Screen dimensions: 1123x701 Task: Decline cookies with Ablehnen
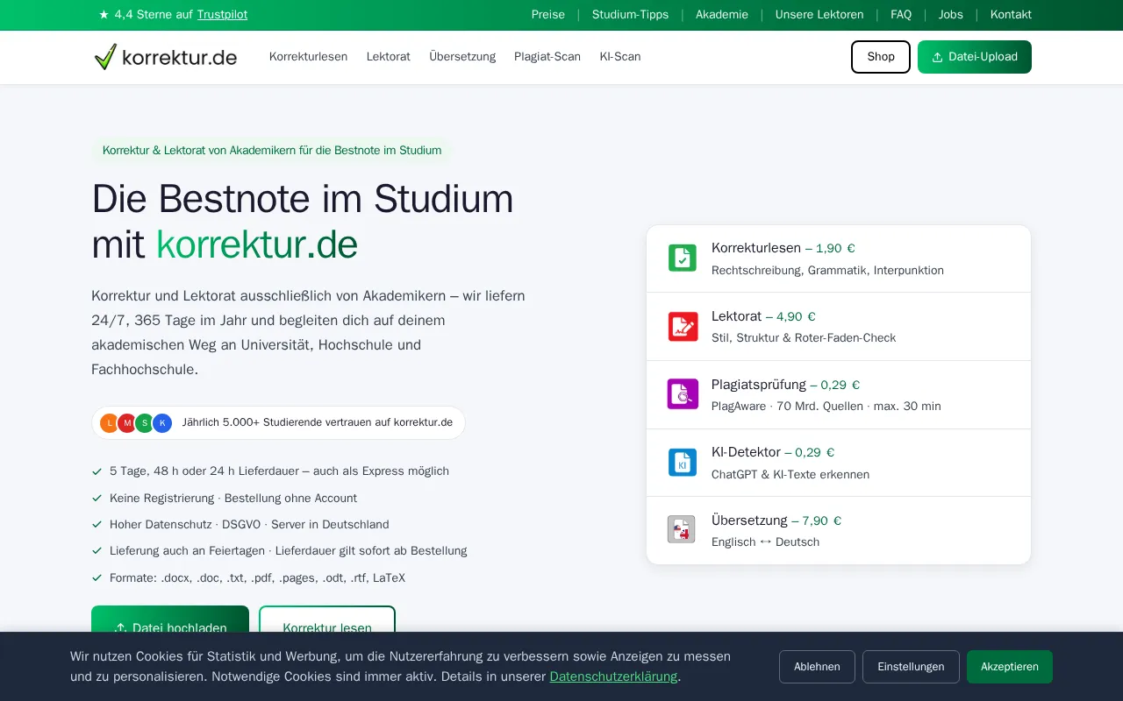click(x=817, y=667)
